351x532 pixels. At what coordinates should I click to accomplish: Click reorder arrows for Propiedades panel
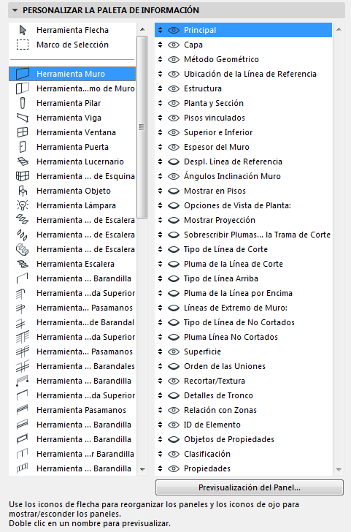pos(161,468)
